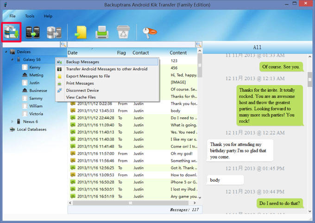Choose Export Messages to File in context menu
Viewport: 315px width, 223px height.
pyautogui.click(x=107, y=76)
